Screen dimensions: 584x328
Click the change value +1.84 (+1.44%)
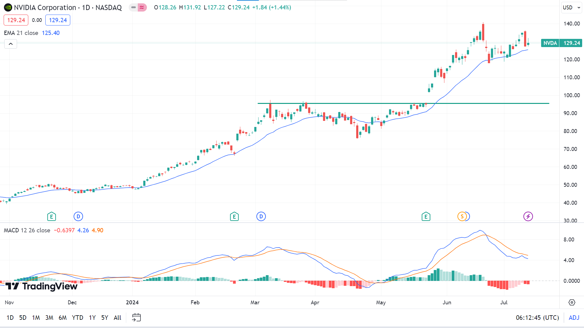[x=272, y=7]
